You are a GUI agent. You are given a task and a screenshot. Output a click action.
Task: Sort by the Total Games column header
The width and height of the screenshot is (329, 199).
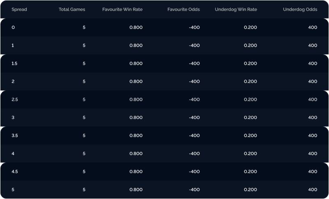click(72, 9)
